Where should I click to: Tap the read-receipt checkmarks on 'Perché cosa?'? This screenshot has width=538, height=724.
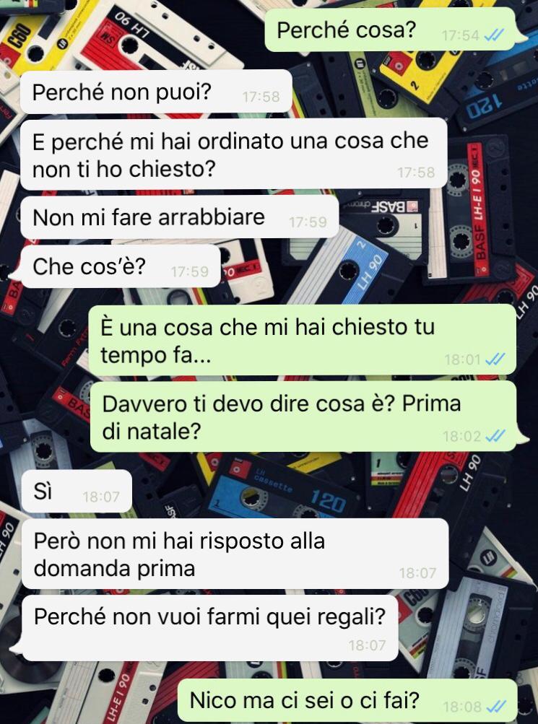point(493,35)
